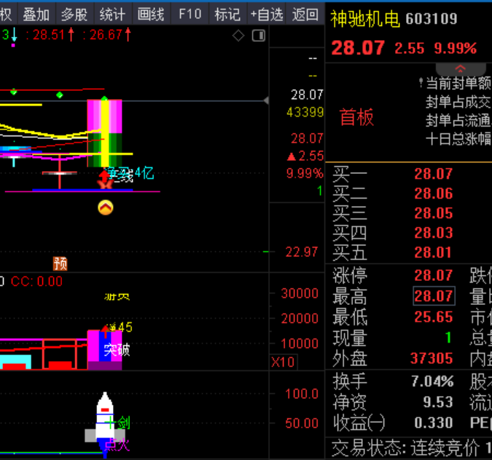The height and width of the screenshot is (460, 492).
Task: Click the 9.99% change in header
Action: pyautogui.click(x=456, y=49)
